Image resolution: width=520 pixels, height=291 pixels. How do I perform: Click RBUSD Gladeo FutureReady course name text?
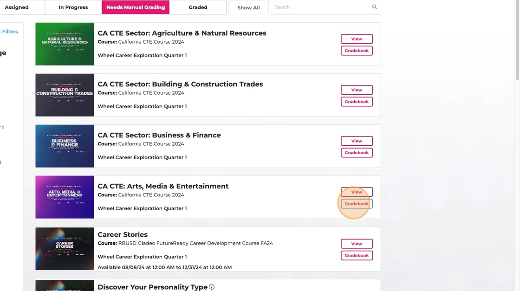pos(195,243)
